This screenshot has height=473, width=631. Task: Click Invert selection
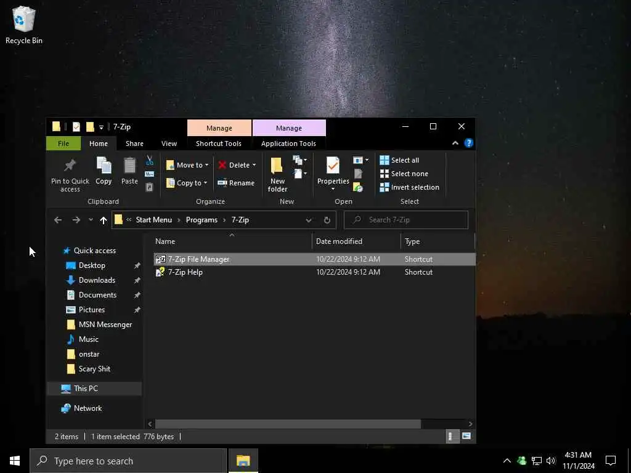409,187
